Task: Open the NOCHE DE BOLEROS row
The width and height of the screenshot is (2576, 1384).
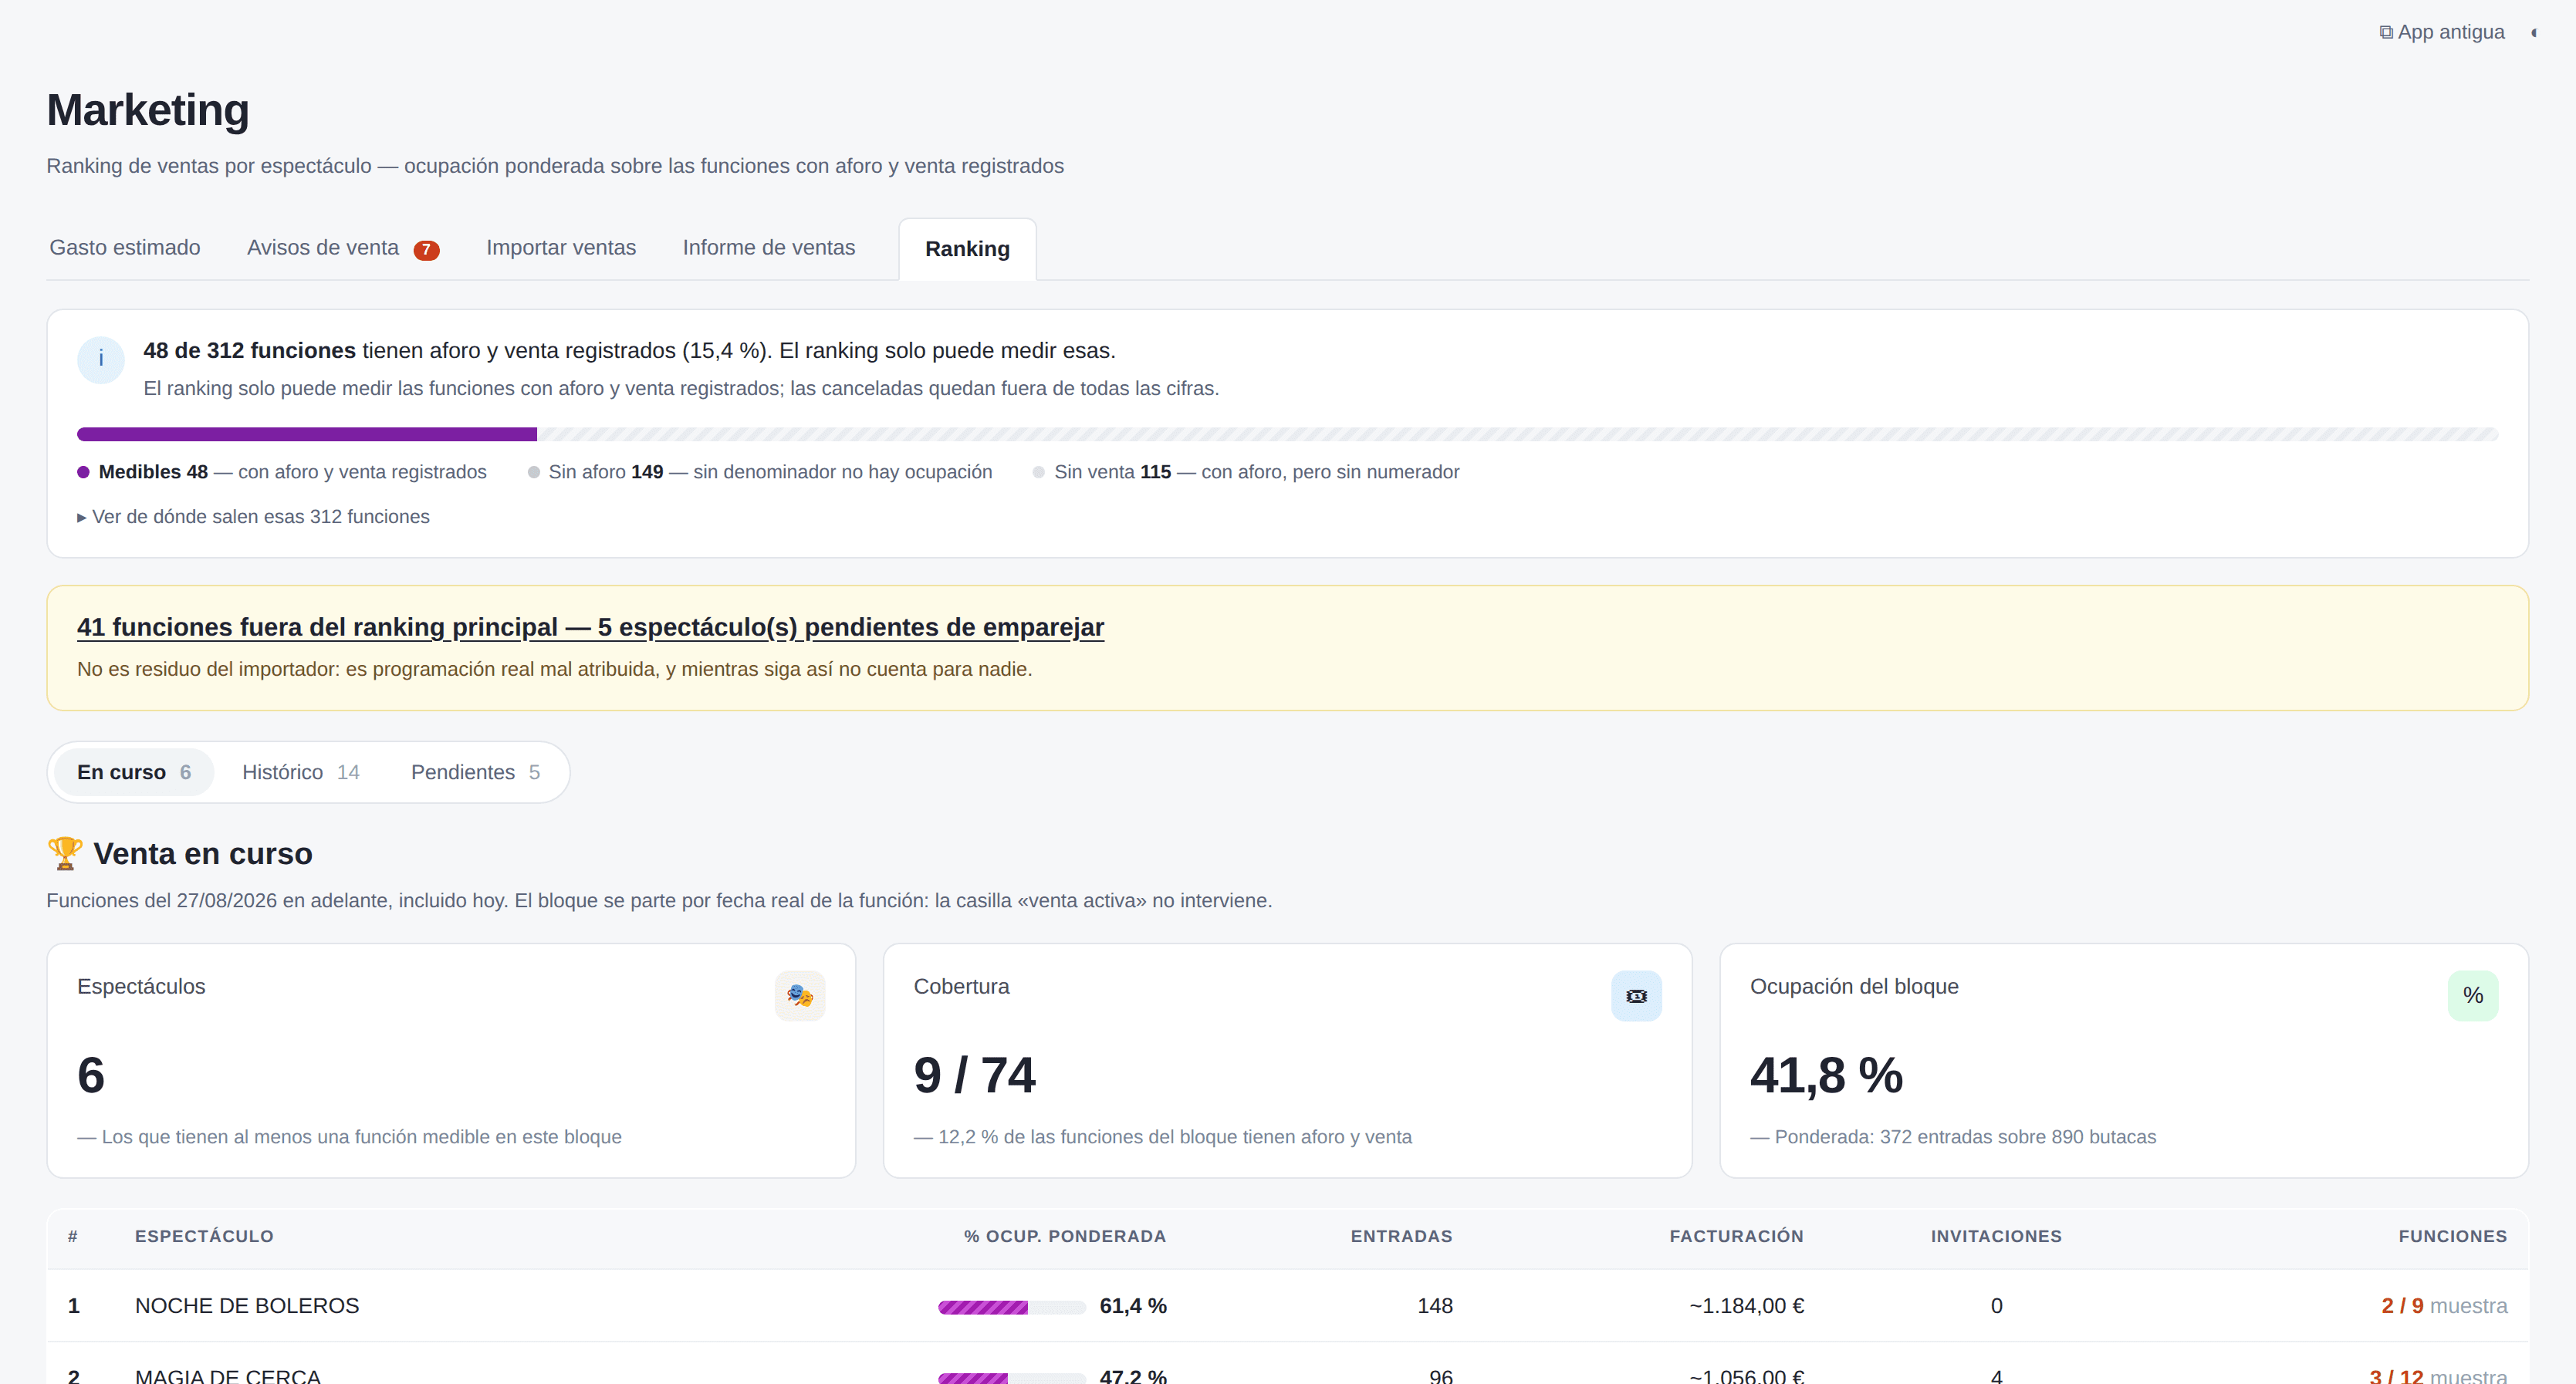Action: click(1288, 1306)
